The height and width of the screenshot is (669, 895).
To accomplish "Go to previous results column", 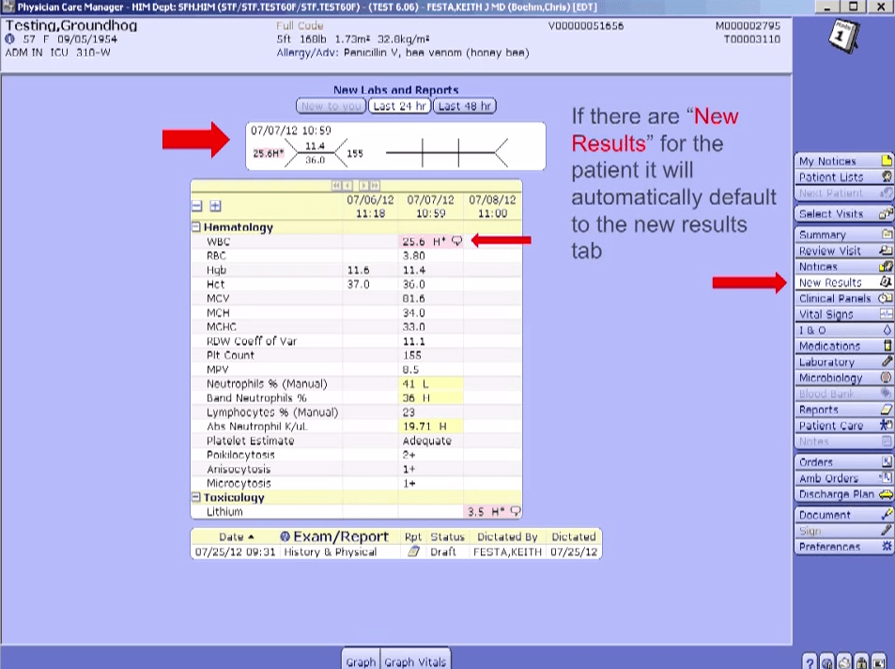I will coord(347,186).
